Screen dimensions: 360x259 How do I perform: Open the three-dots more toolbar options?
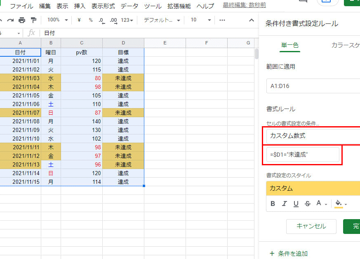tap(222, 20)
